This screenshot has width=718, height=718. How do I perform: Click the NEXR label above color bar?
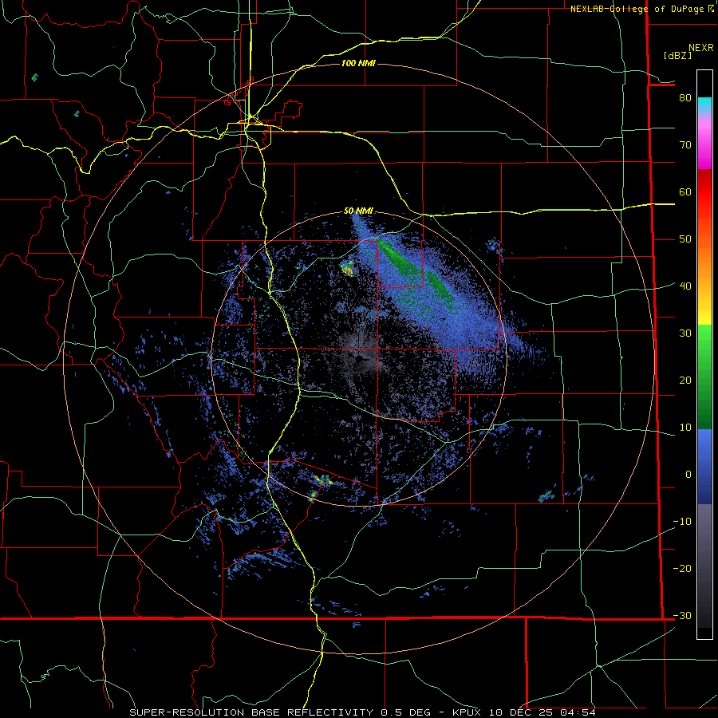click(x=700, y=48)
